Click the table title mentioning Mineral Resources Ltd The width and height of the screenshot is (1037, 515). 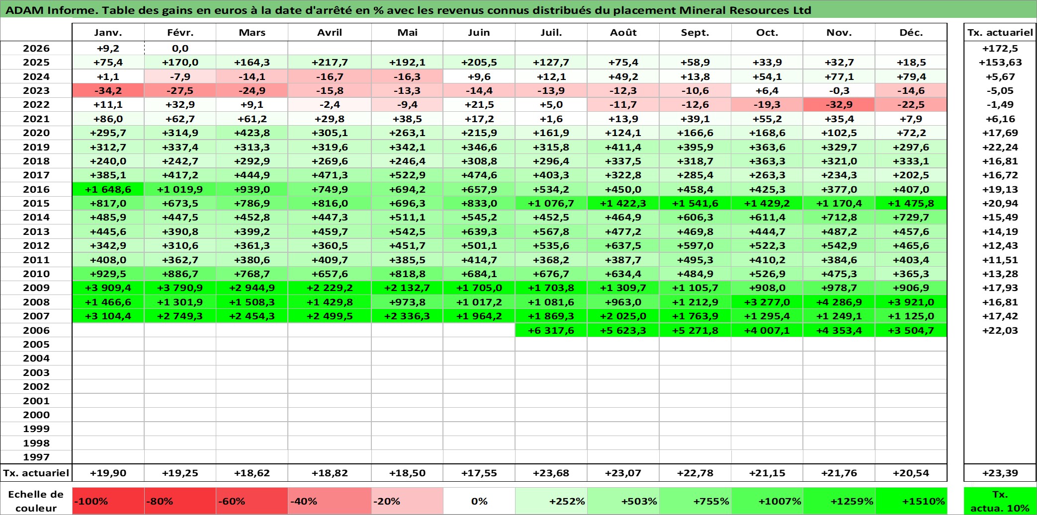pyautogui.click(x=408, y=10)
